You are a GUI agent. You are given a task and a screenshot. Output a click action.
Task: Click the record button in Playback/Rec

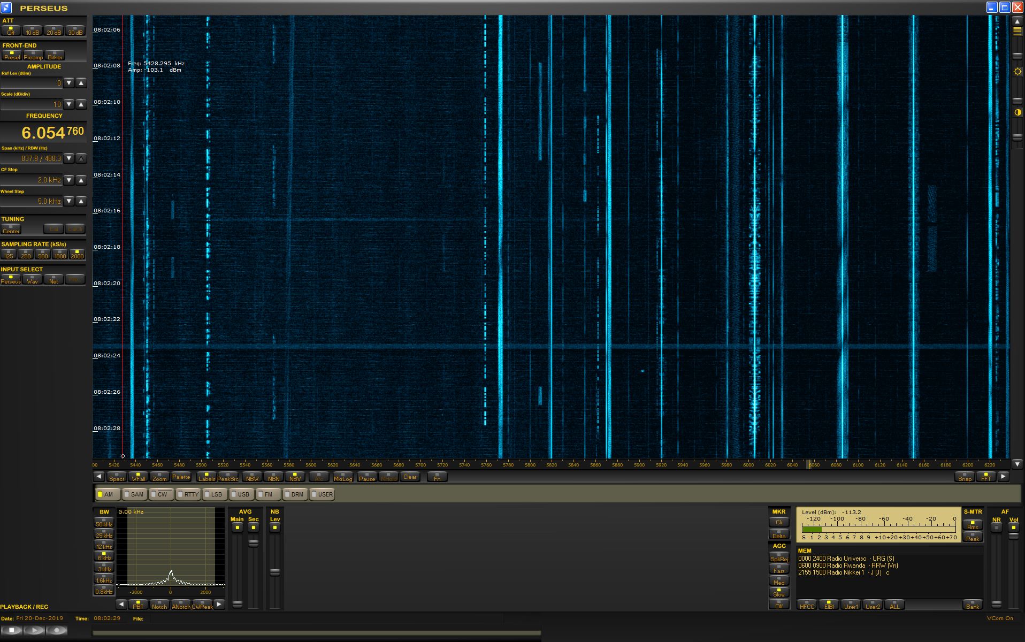(x=57, y=630)
